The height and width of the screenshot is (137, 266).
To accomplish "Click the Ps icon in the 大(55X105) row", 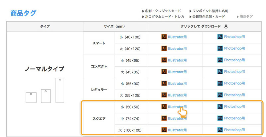I will 220,95.
